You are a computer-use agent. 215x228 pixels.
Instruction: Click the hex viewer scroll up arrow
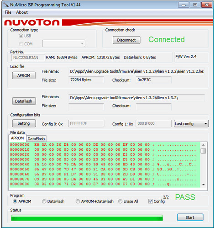click(x=203, y=145)
